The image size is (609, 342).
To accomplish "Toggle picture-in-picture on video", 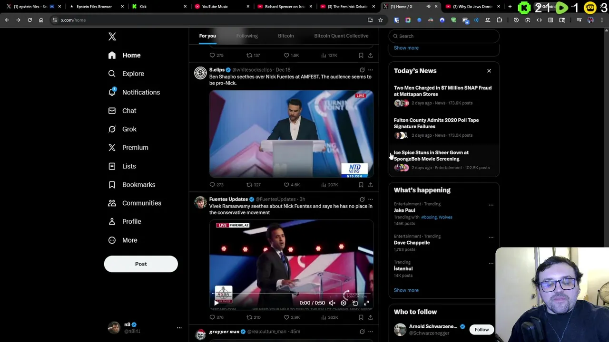I will (x=355, y=303).
